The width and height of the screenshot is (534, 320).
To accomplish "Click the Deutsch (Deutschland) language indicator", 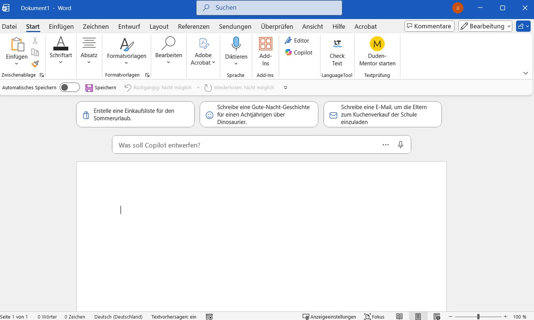I will (118, 317).
